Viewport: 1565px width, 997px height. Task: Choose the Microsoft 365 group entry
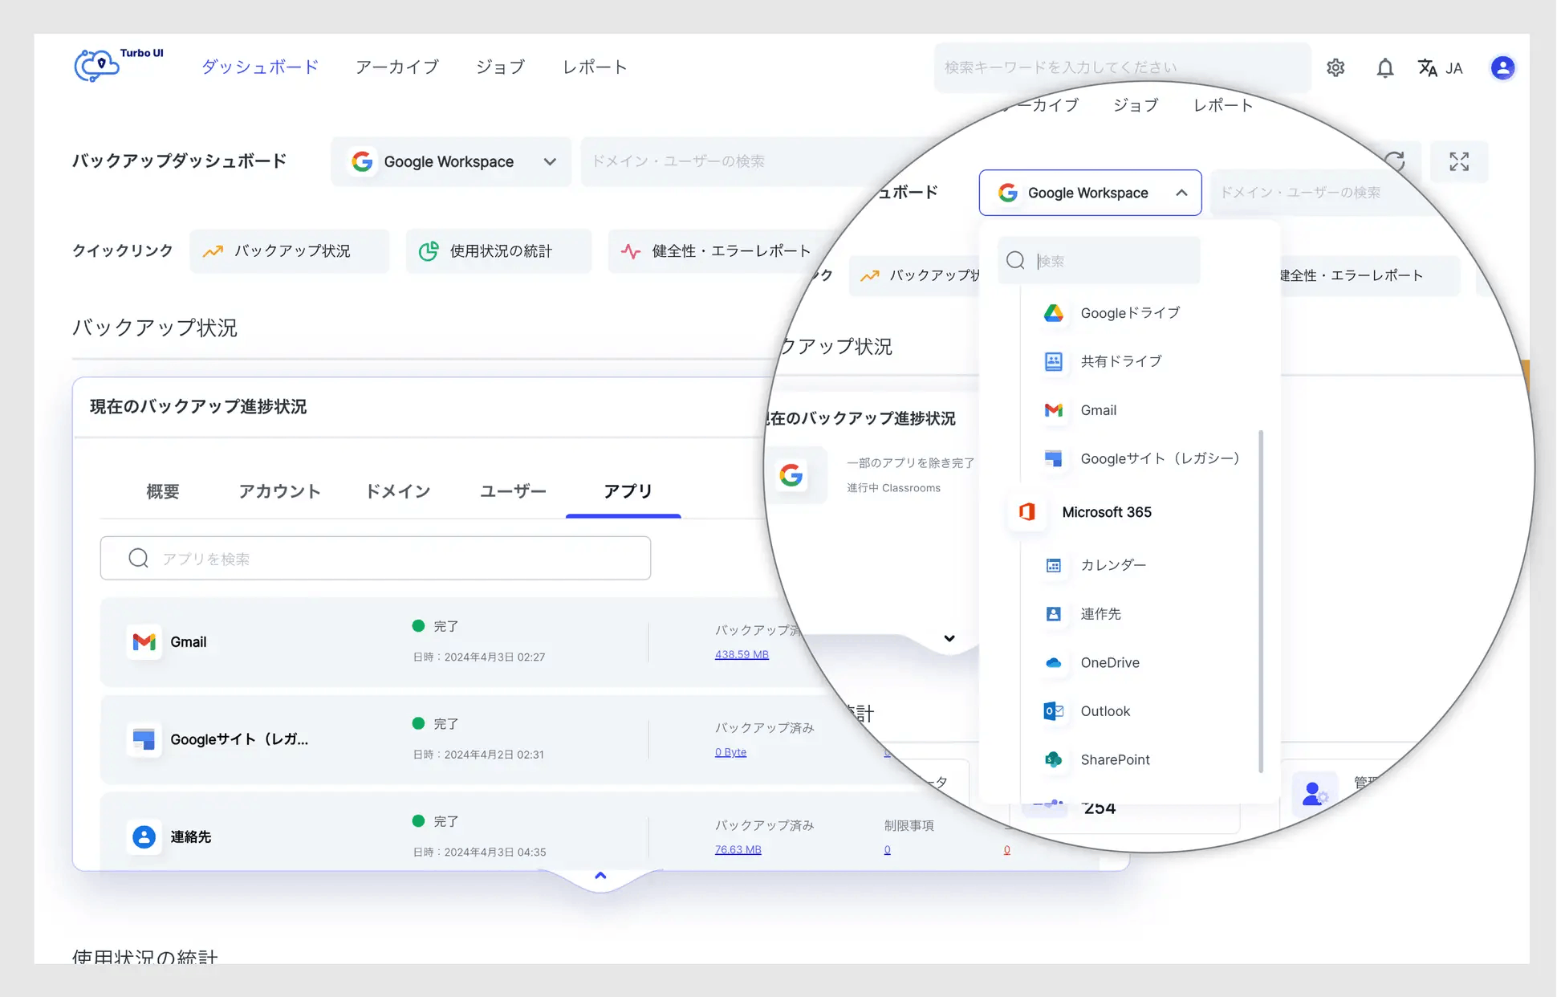click(1106, 512)
